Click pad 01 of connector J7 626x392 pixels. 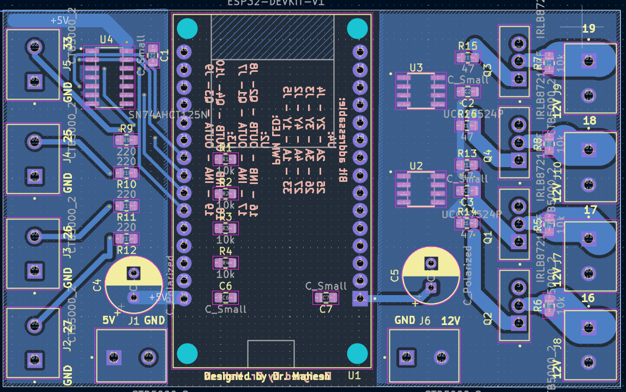pyautogui.click(x=589, y=239)
